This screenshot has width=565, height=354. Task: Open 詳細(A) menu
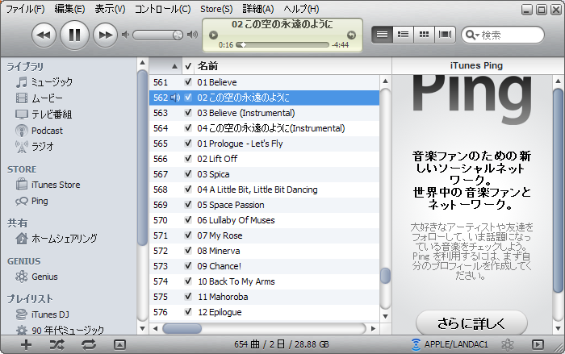(258, 9)
